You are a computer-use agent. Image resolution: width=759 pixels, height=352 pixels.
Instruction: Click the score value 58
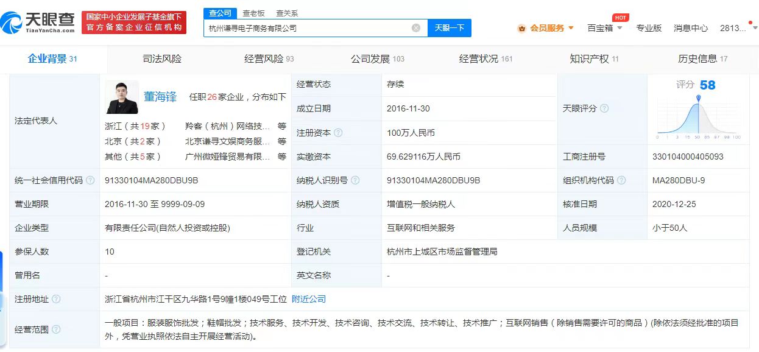707,85
